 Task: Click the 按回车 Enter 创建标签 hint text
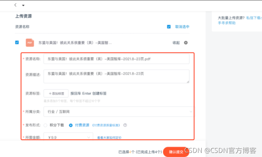point(89,93)
